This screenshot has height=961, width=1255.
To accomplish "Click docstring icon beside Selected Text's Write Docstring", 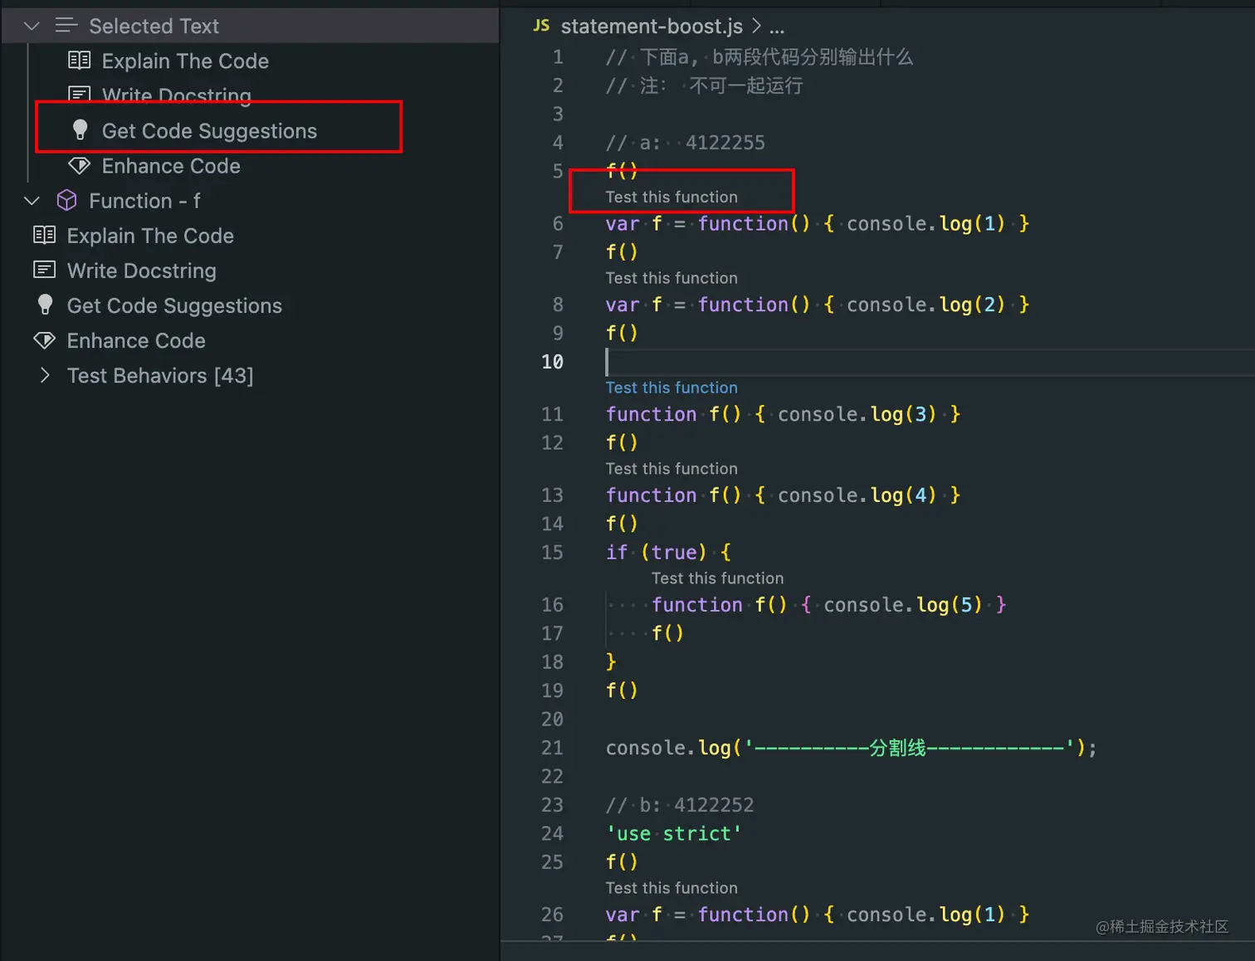I will (x=80, y=95).
